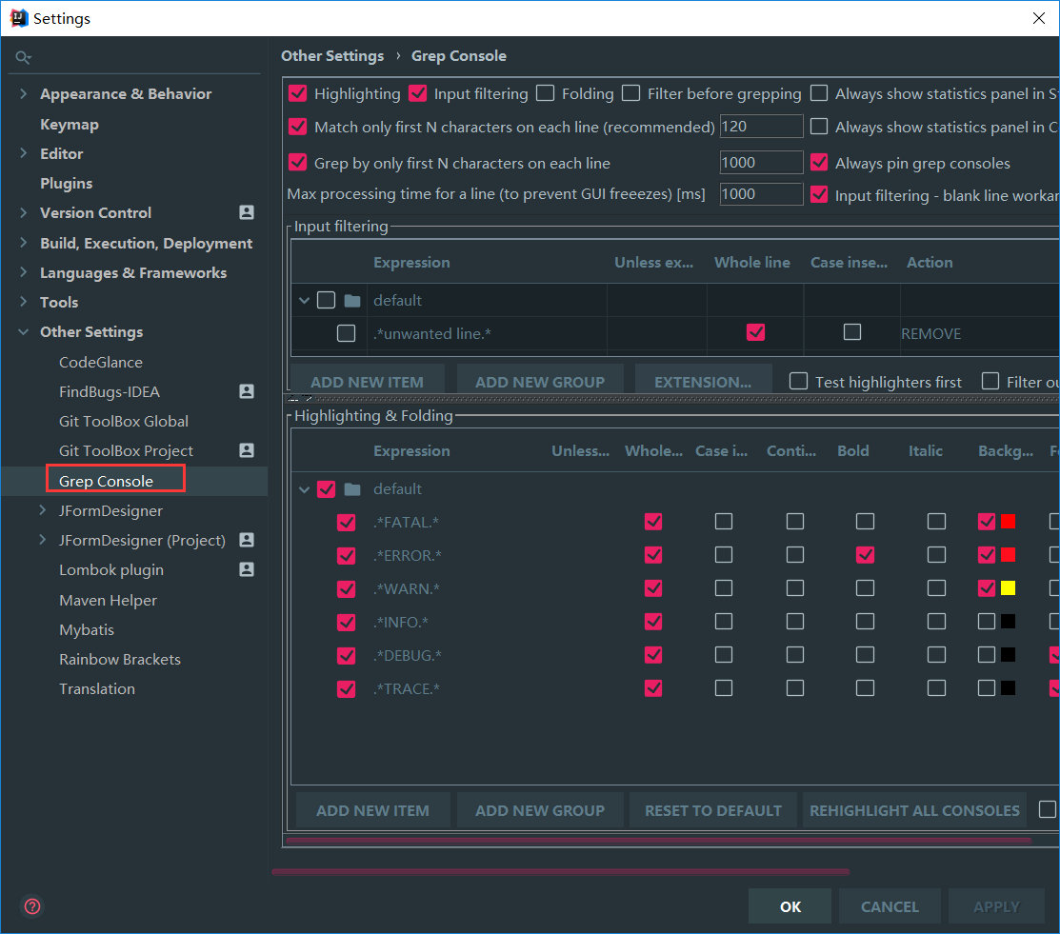Click project icon next to Lombok plugin
This screenshot has width=1060, height=934.
click(x=247, y=569)
